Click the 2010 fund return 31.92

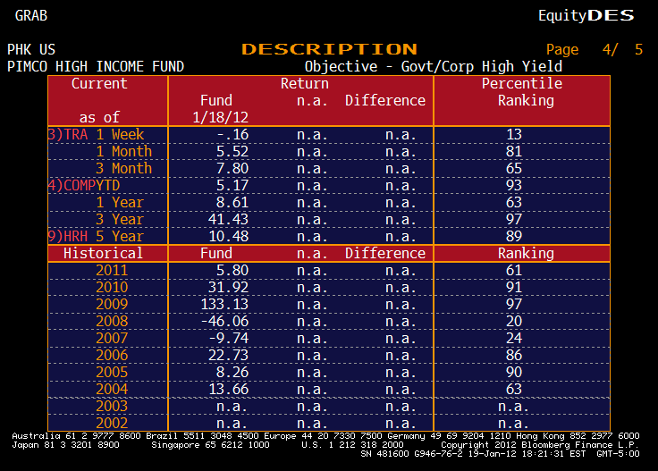(228, 287)
